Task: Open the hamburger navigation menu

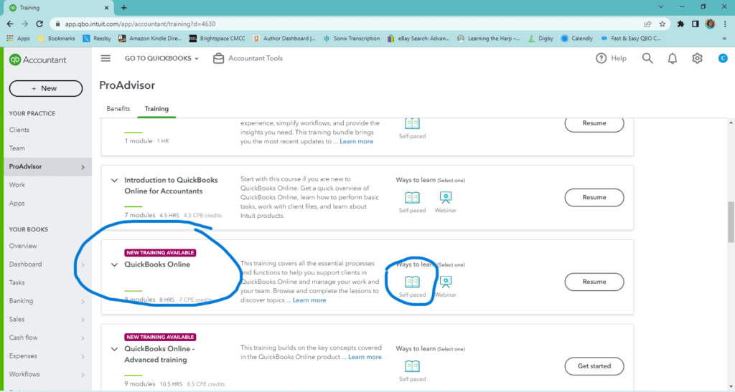Action: click(x=106, y=59)
